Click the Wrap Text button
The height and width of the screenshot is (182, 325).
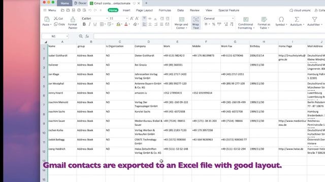point(196,23)
